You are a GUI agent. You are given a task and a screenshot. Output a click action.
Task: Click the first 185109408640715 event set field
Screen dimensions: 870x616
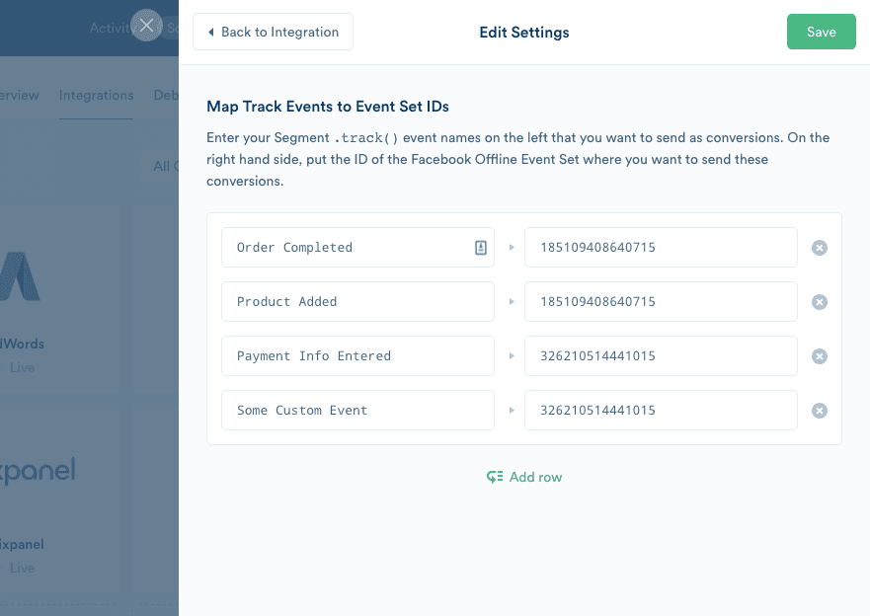[660, 247]
